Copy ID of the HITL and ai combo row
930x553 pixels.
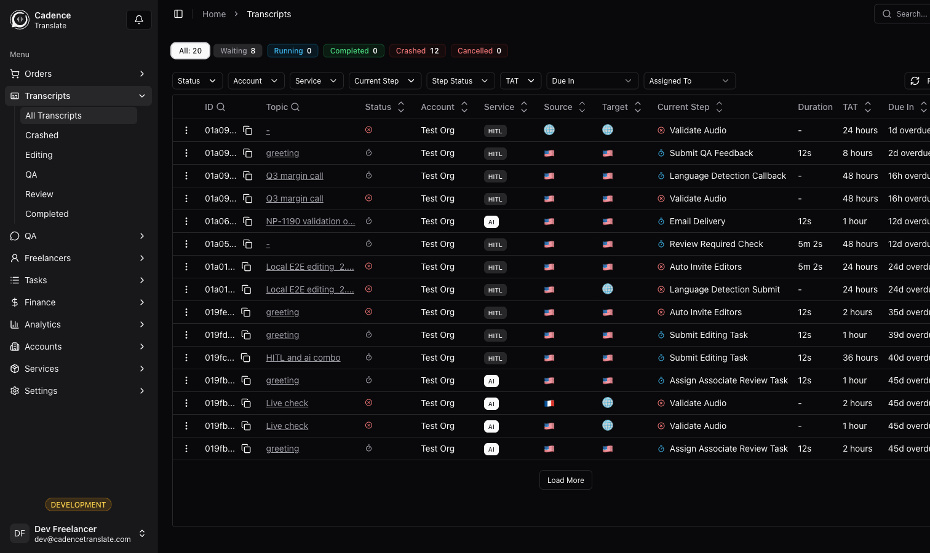coord(245,358)
